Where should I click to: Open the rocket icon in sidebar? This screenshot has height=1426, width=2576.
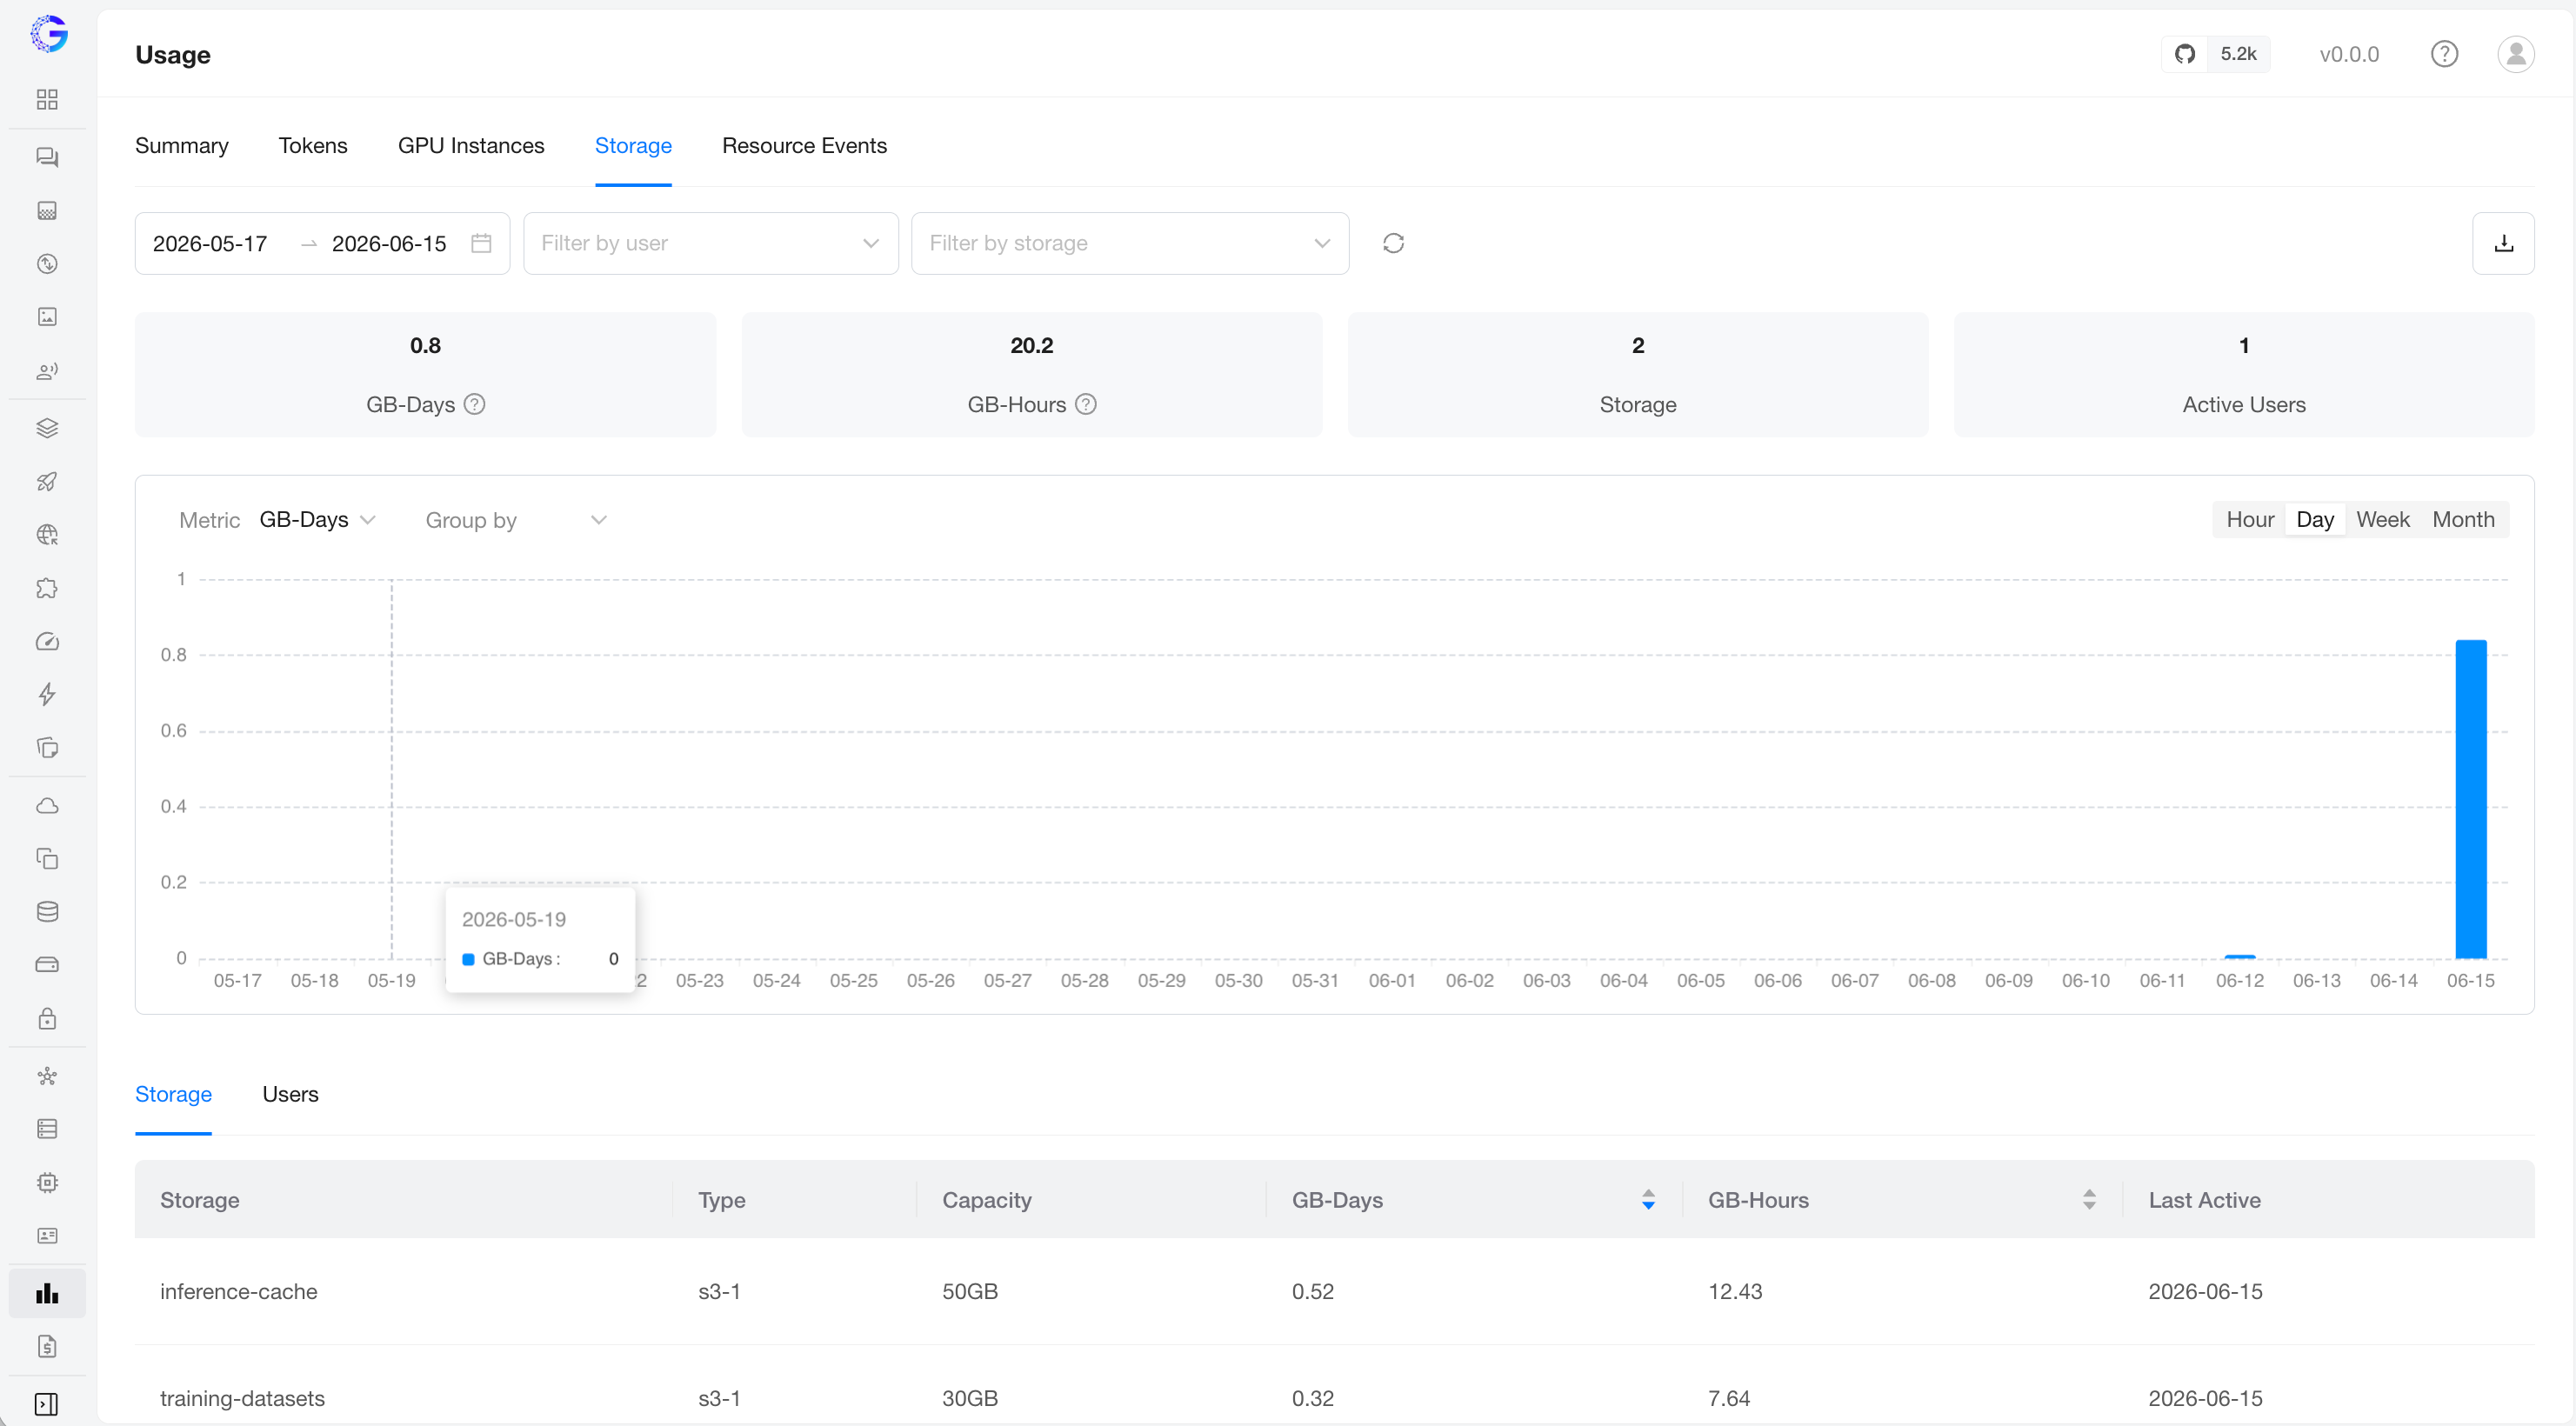pos(47,482)
